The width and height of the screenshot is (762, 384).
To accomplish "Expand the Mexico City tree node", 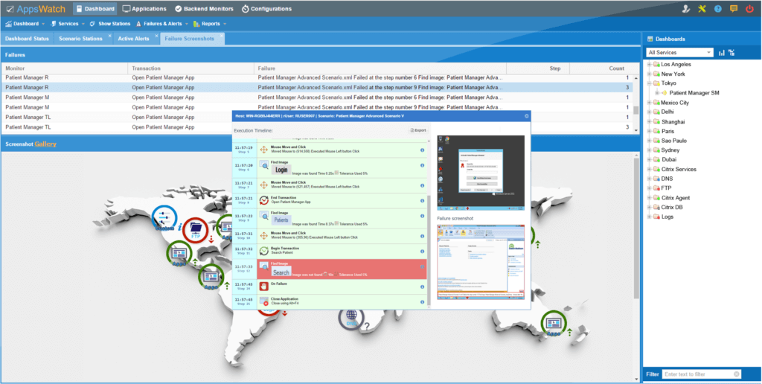I will click(649, 103).
